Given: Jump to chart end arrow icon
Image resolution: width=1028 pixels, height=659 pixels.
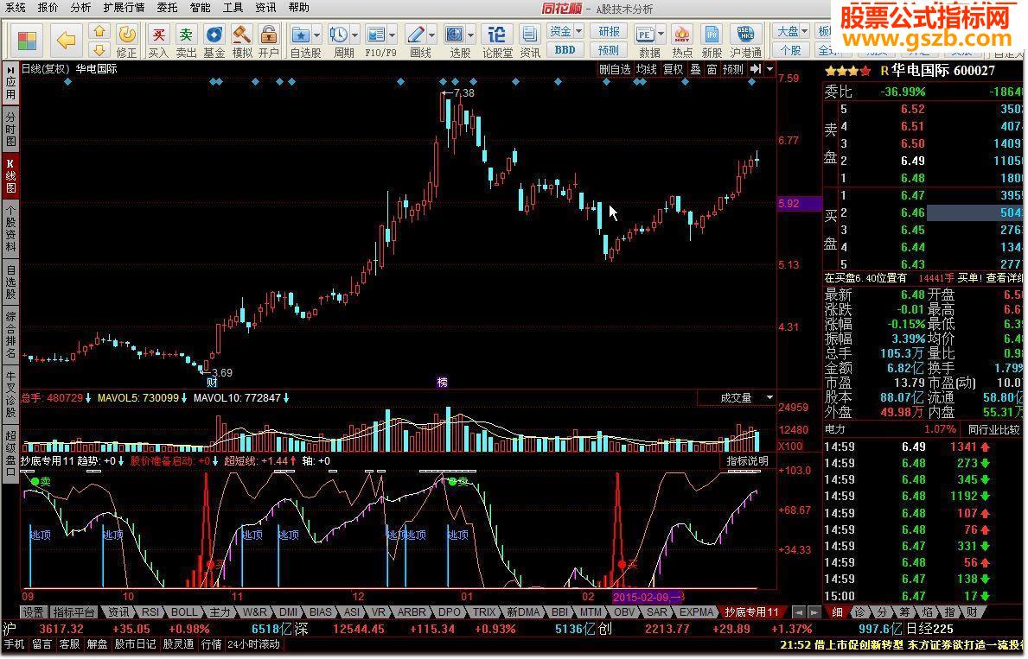Looking at the screenshot, I should coord(756,69).
